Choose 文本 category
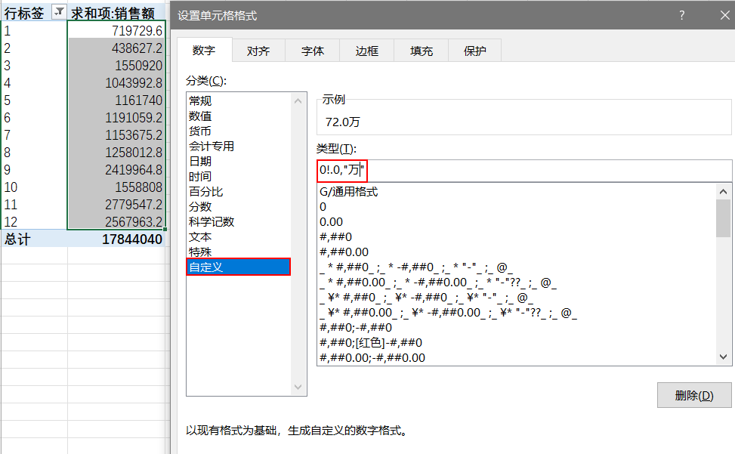This screenshot has height=454, width=735. (x=239, y=237)
